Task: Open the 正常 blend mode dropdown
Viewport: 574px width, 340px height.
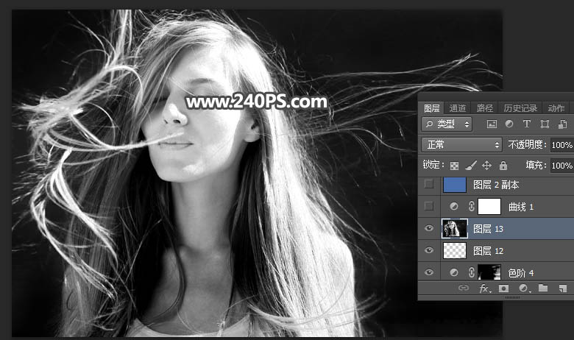Action: pos(461,144)
